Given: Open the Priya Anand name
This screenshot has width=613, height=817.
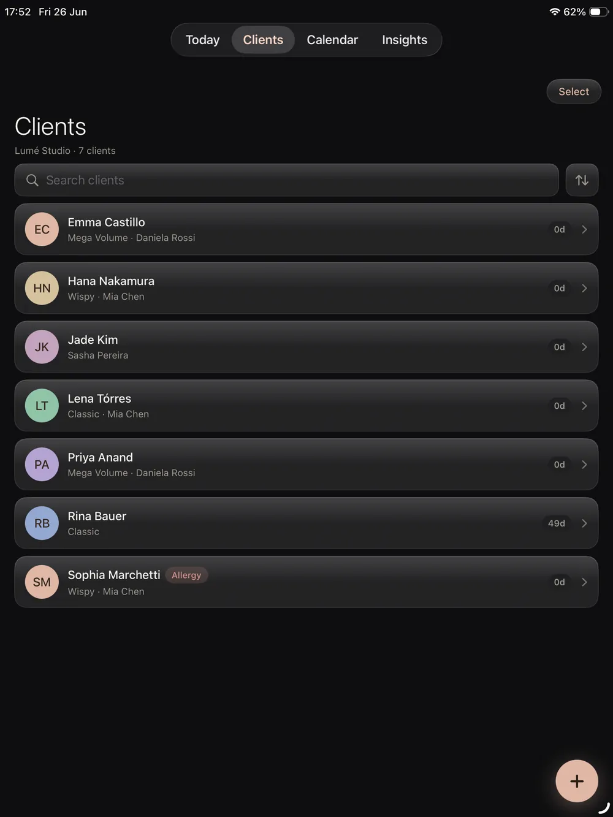Looking at the screenshot, I should point(100,458).
